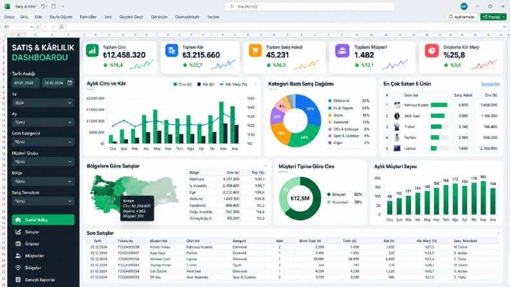The image size is (510, 287).
Task: Open the Dosya menu
Action: [9, 17]
